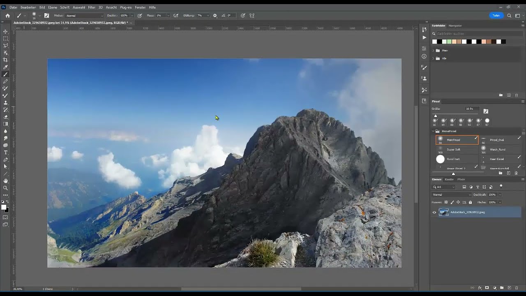This screenshot has width=526, height=296.
Task: Open smoothing options gear icon
Action: click(x=215, y=16)
